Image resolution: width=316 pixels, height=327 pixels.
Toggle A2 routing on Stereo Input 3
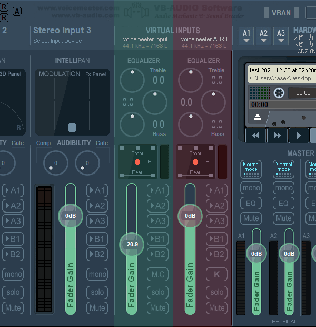pyautogui.click(x=97, y=206)
